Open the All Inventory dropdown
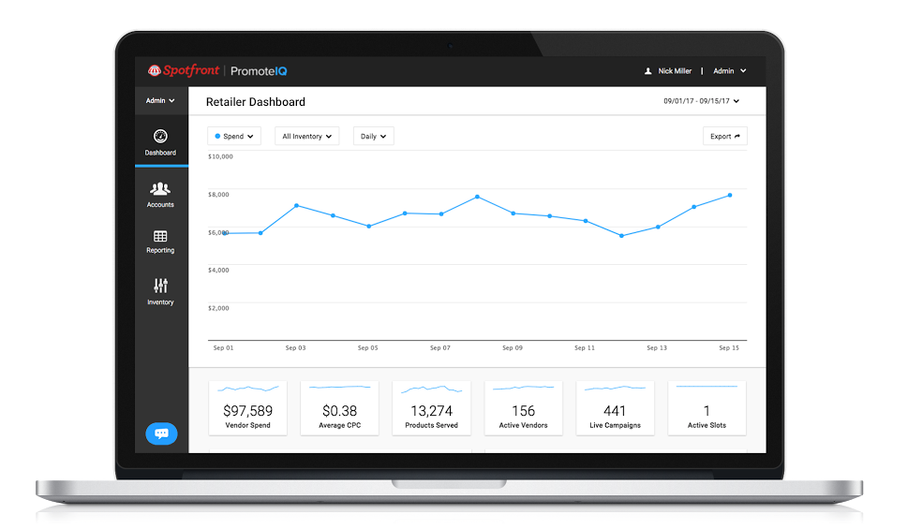907x529 pixels. pyautogui.click(x=307, y=137)
